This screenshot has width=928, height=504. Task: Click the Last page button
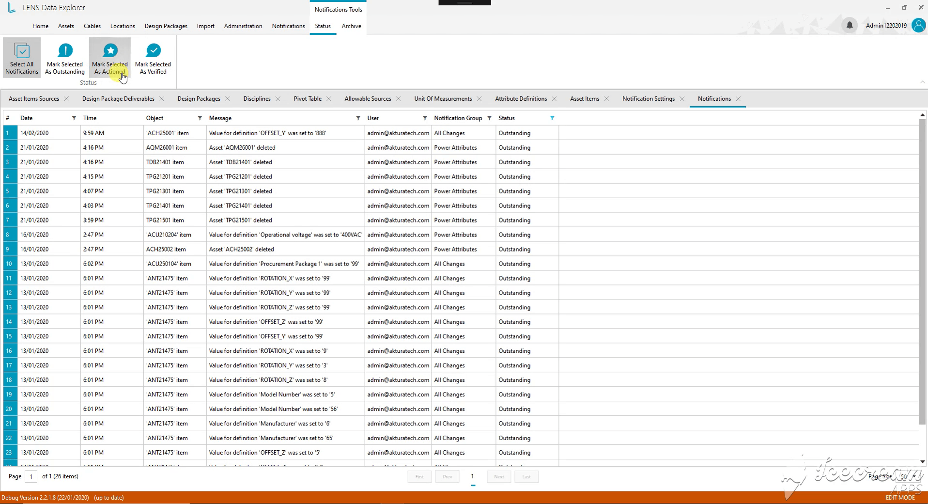(526, 477)
